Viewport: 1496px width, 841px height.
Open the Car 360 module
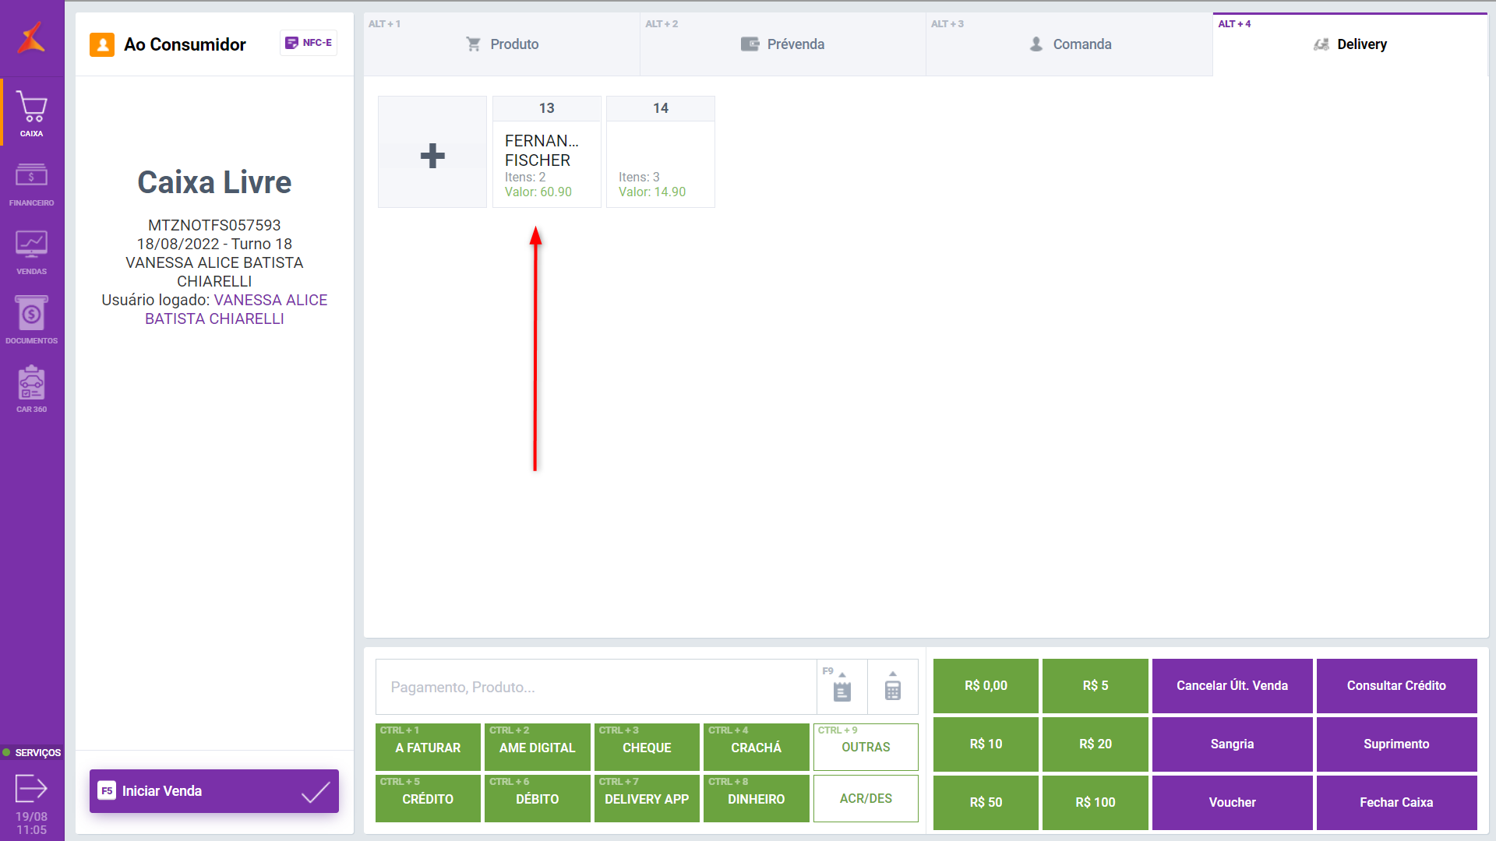(31, 389)
